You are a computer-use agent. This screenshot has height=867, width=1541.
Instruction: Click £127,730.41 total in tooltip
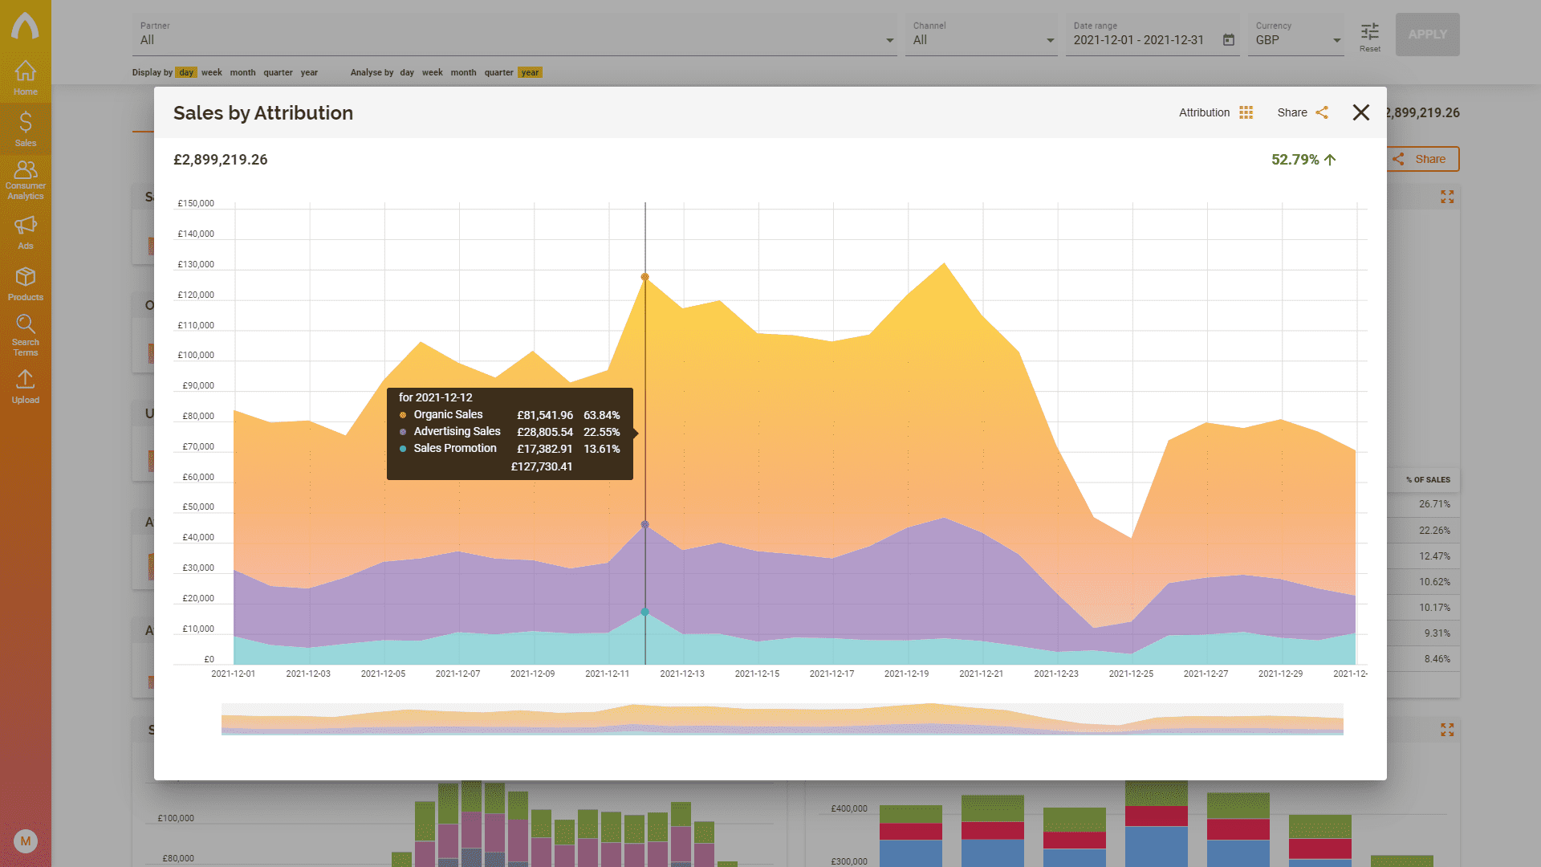pos(542,466)
